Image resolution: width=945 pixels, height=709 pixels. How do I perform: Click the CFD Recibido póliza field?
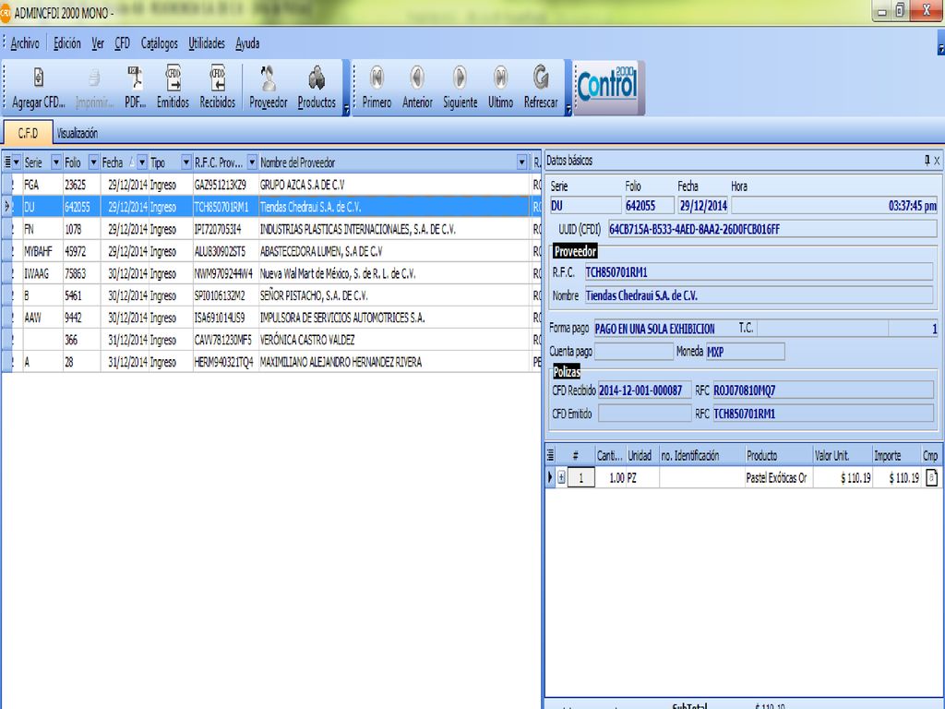(x=643, y=391)
